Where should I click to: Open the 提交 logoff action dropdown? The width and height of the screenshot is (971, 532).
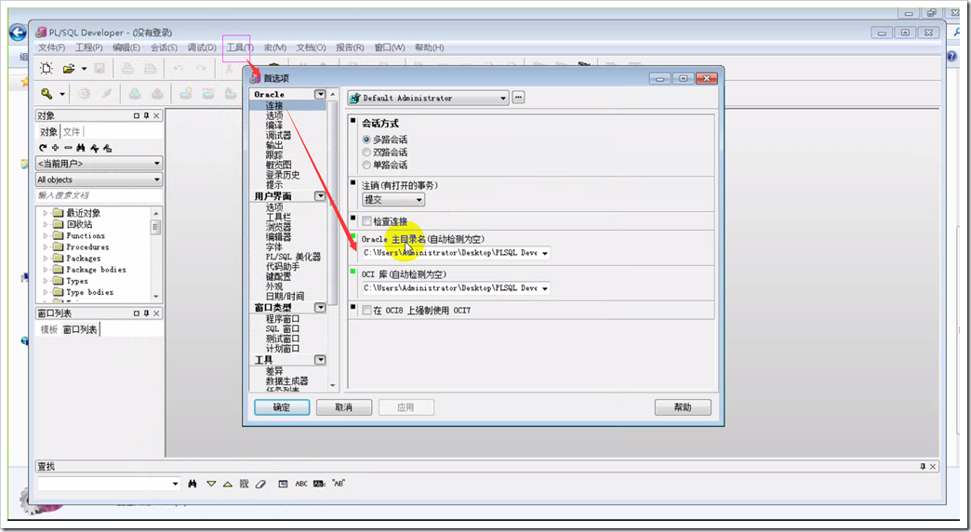[419, 200]
